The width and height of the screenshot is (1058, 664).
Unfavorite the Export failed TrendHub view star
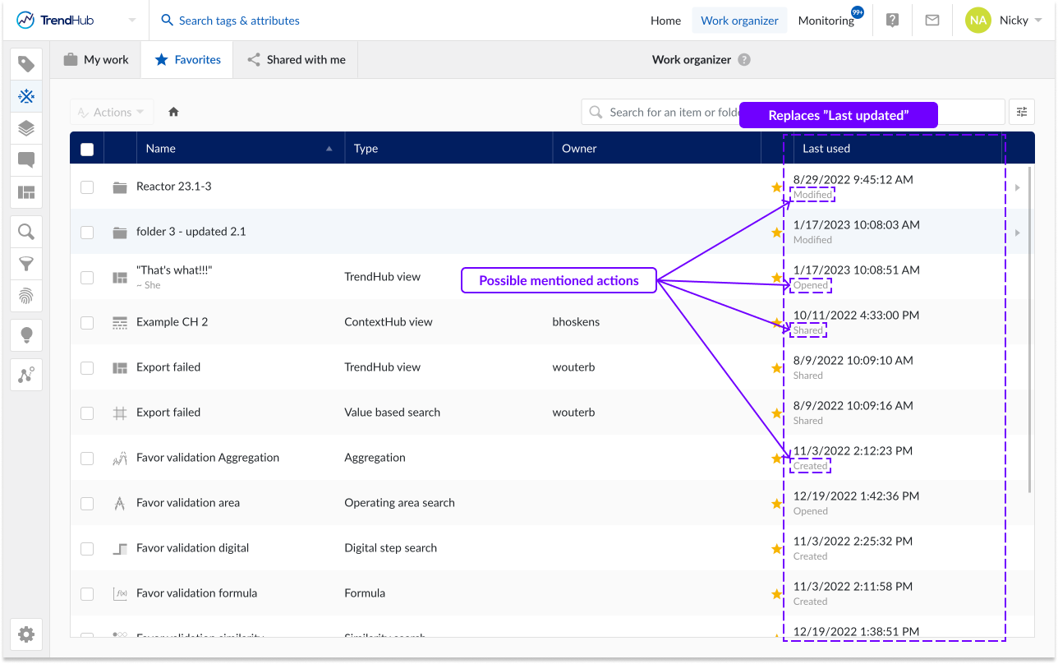point(776,367)
